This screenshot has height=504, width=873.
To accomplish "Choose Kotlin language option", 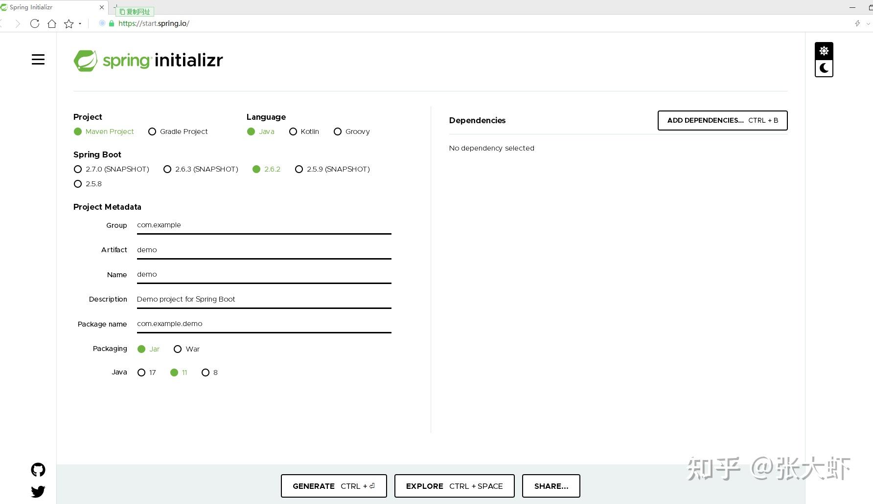I will pos(304,131).
